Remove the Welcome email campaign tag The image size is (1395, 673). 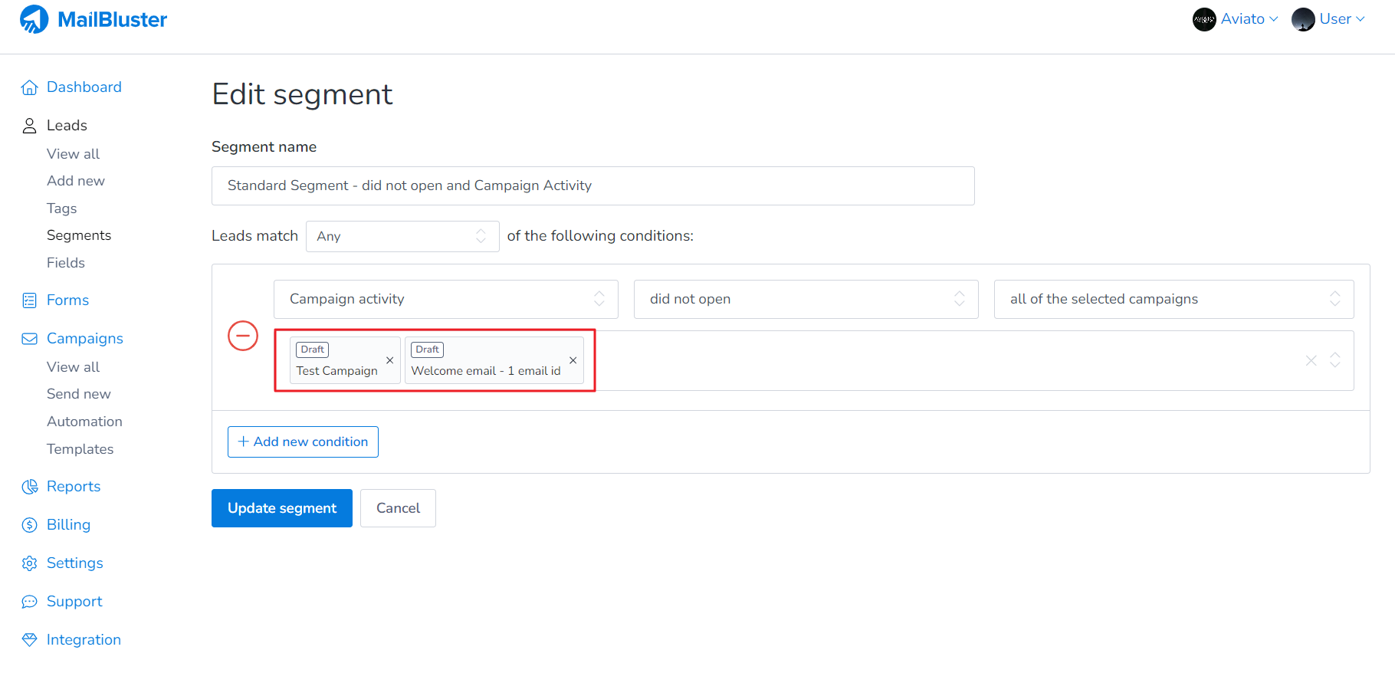pyautogui.click(x=573, y=360)
